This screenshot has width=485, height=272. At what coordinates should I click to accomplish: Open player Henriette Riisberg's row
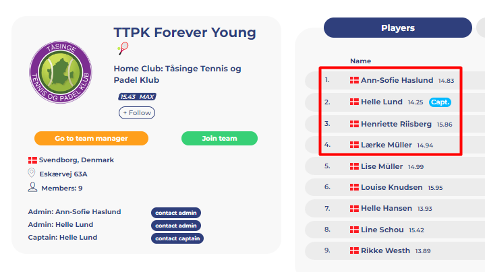pos(395,124)
